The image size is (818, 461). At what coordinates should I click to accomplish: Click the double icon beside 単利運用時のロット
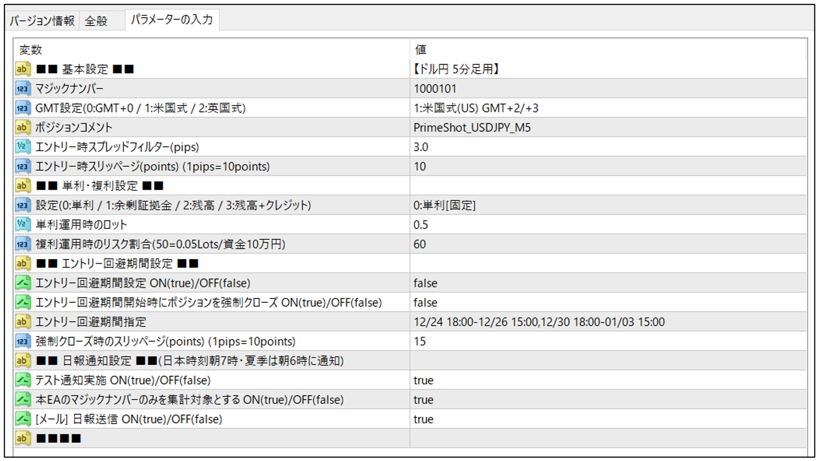point(22,225)
